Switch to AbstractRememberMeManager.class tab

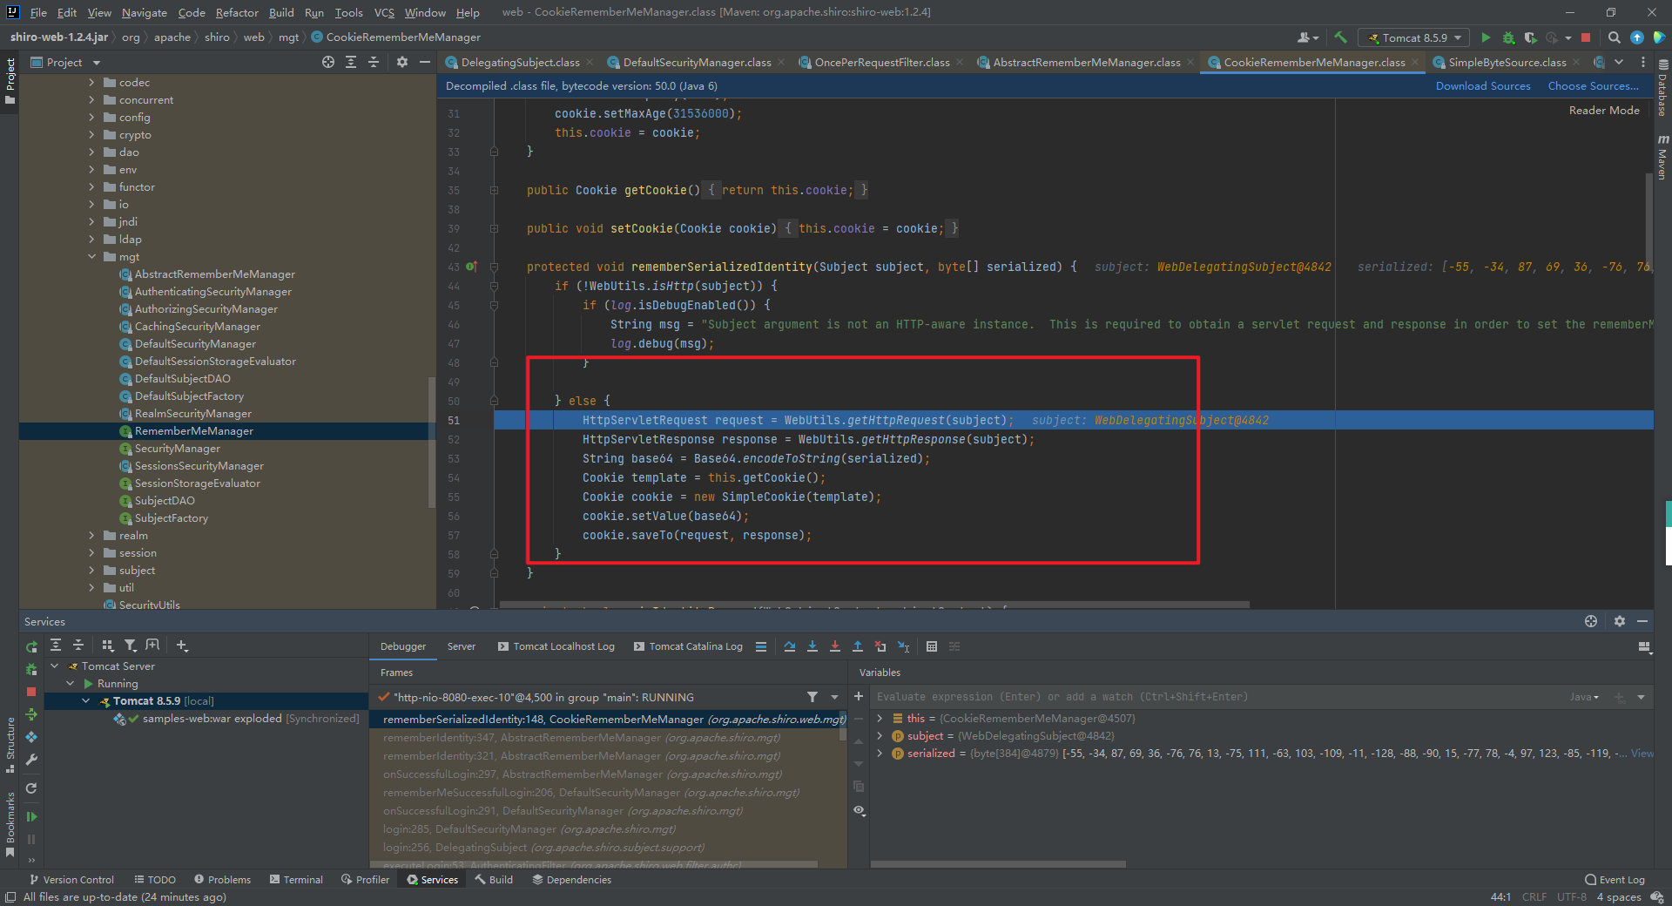[1086, 63]
